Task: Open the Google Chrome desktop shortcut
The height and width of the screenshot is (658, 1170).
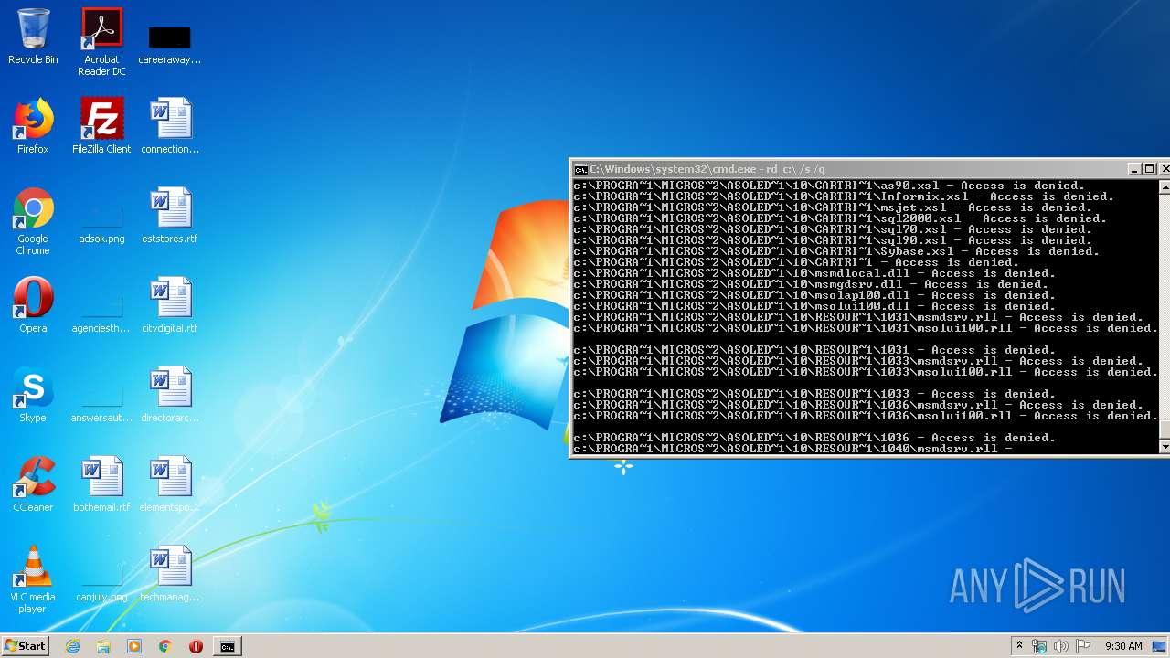Action: 33,222
